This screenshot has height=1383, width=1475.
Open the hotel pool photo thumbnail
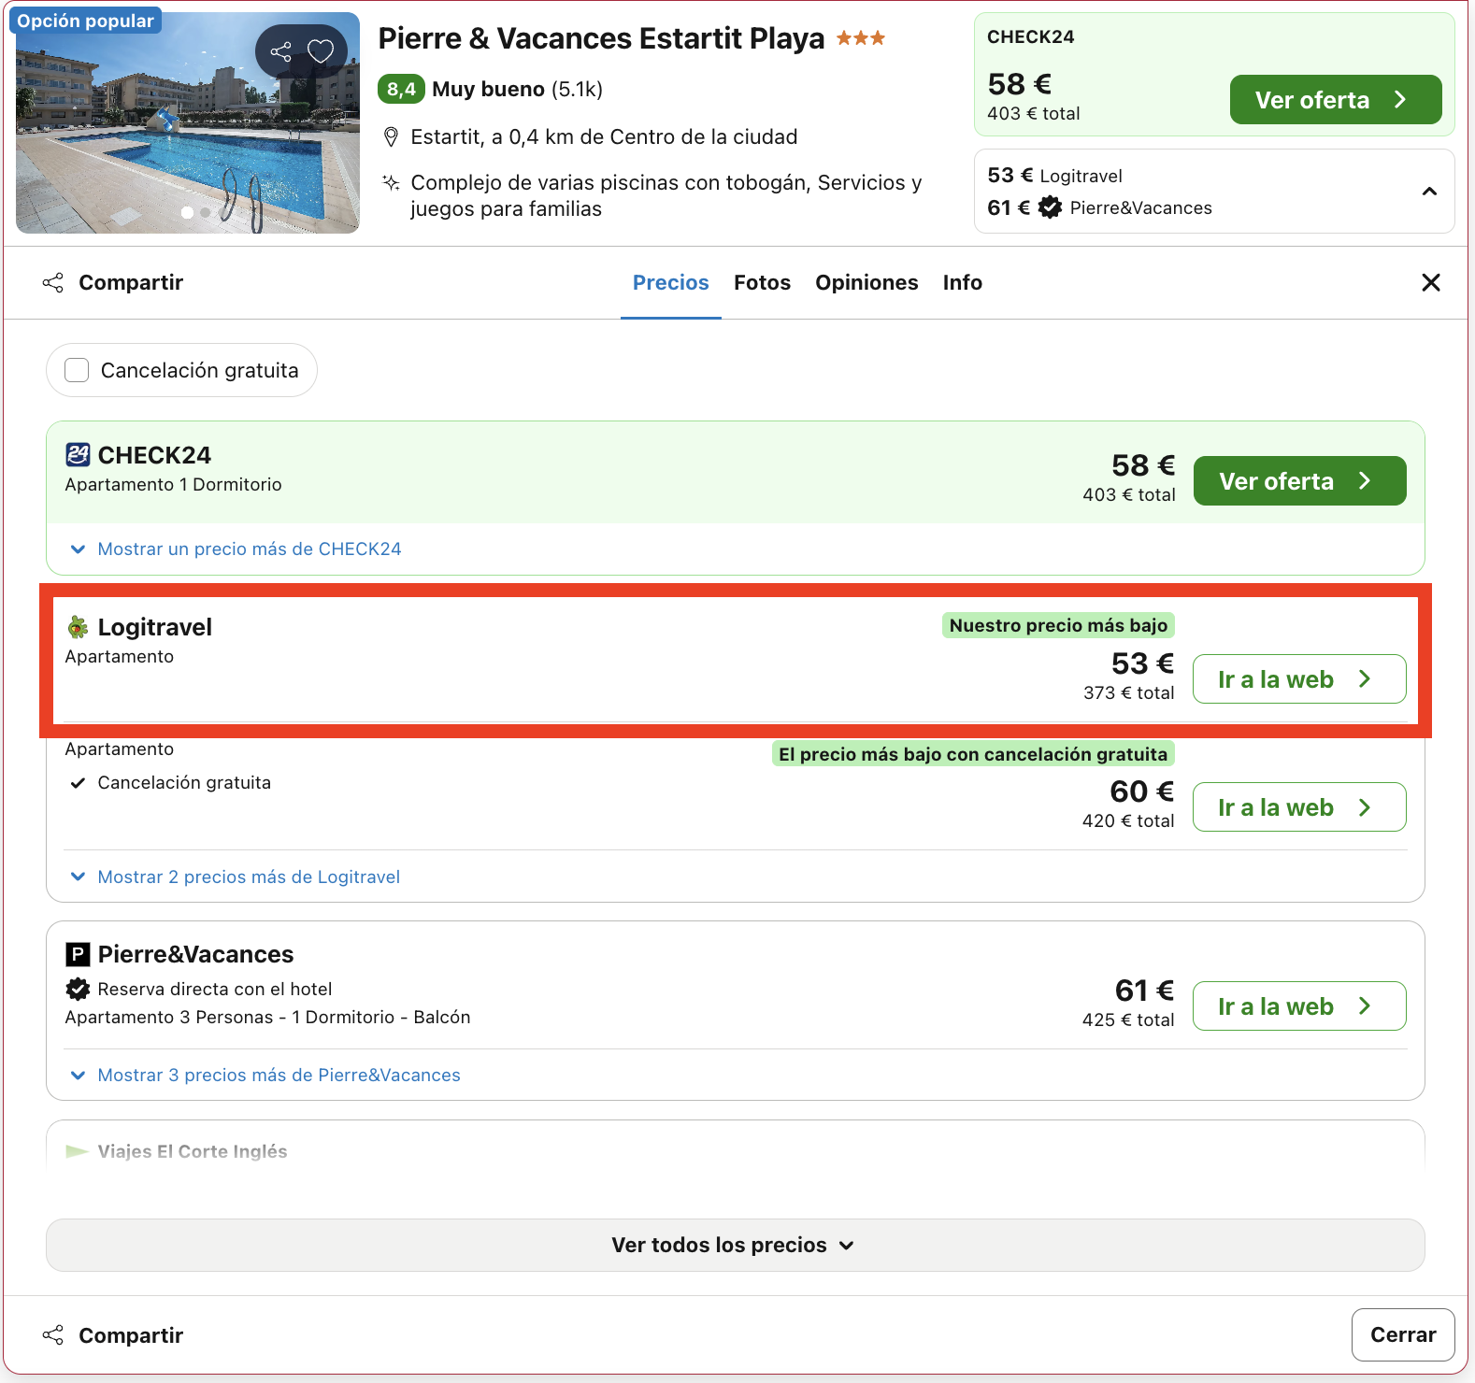[x=187, y=122]
